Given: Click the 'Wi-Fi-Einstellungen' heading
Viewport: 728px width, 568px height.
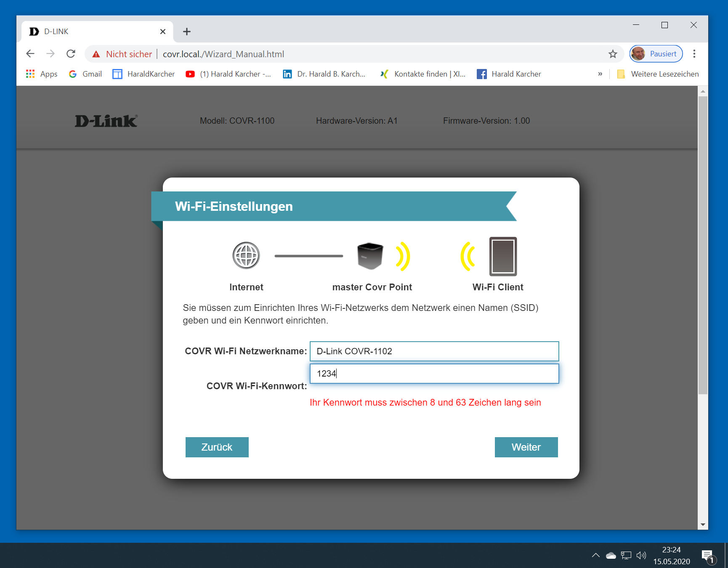Looking at the screenshot, I should [234, 206].
